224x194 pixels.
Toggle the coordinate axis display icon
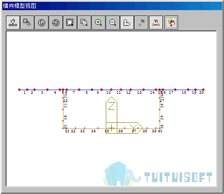(127, 23)
